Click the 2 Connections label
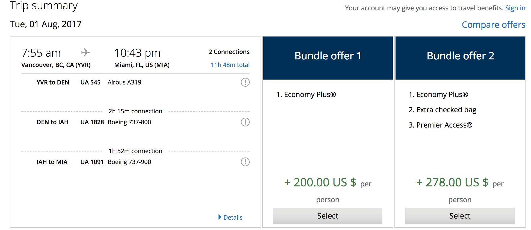Viewport: 531px width, 230px height. pyautogui.click(x=229, y=52)
